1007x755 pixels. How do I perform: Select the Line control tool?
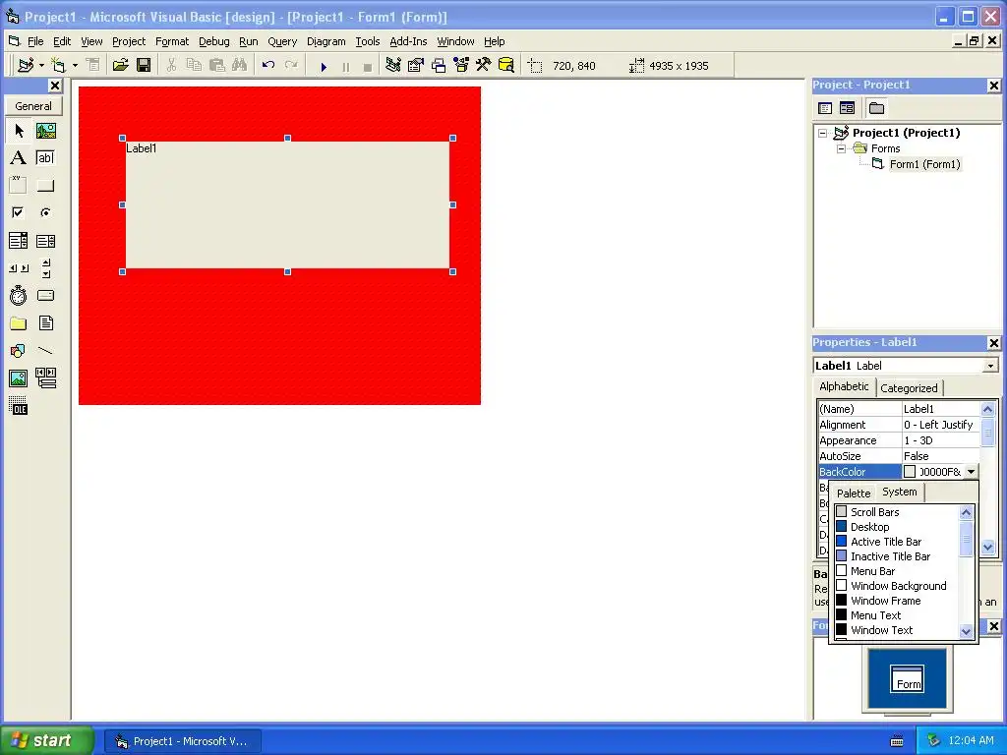pos(45,351)
